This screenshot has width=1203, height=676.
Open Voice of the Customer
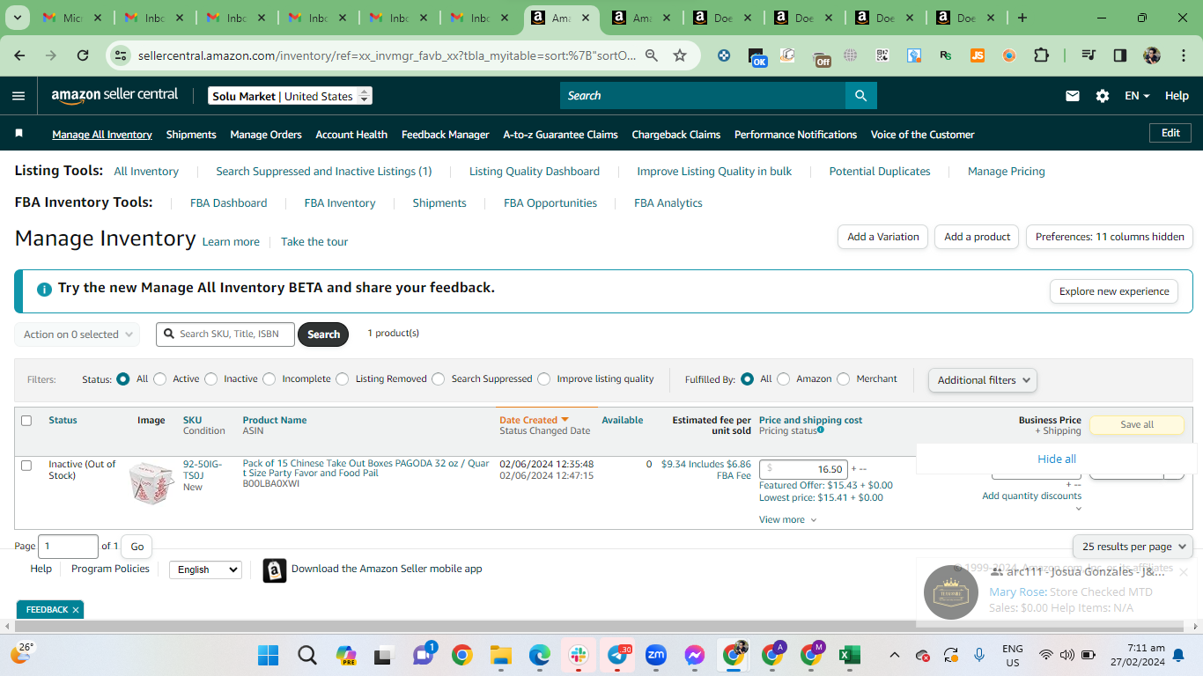coord(923,135)
